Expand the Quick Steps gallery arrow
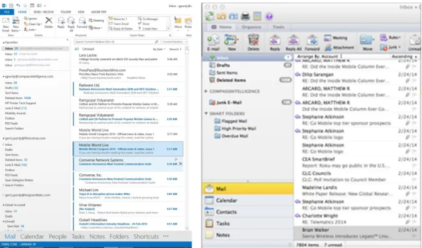 click(168, 28)
